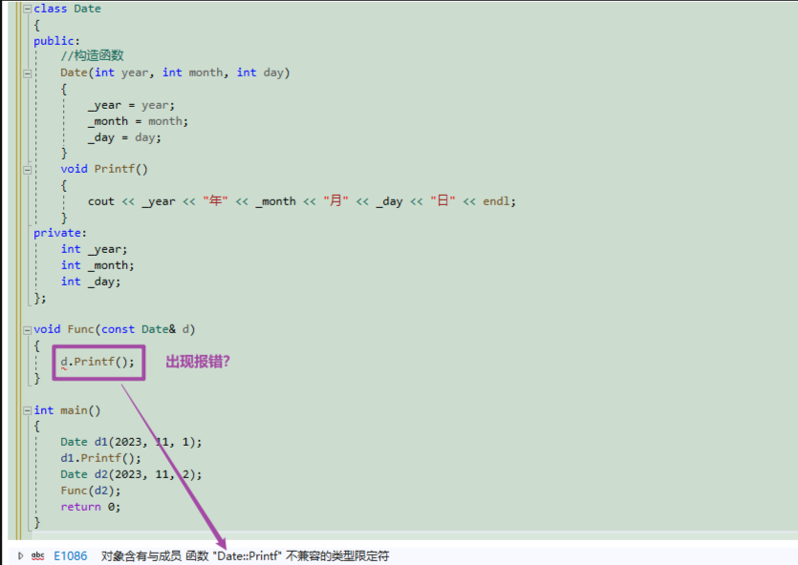Collapse the void Printf() function block

pyautogui.click(x=28, y=170)
